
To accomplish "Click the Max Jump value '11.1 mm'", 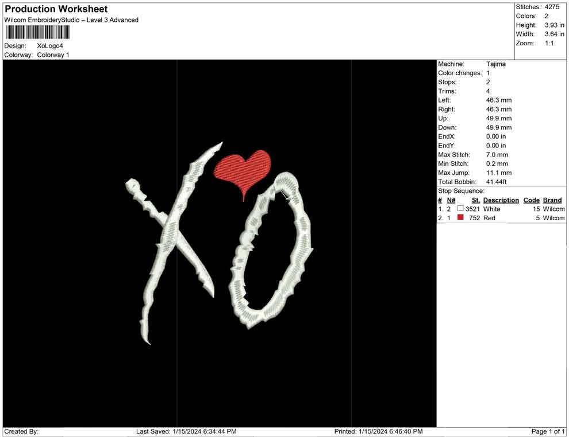I will coord(499,173).
